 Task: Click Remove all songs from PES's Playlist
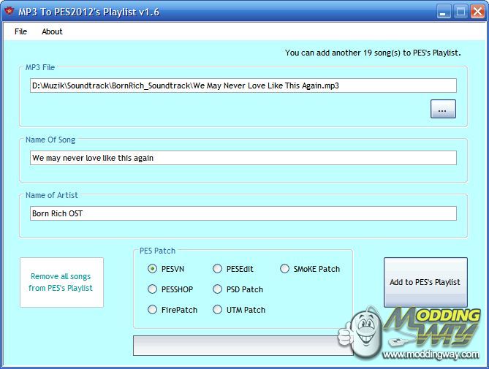pyautogui.click(x=61, y=282)
